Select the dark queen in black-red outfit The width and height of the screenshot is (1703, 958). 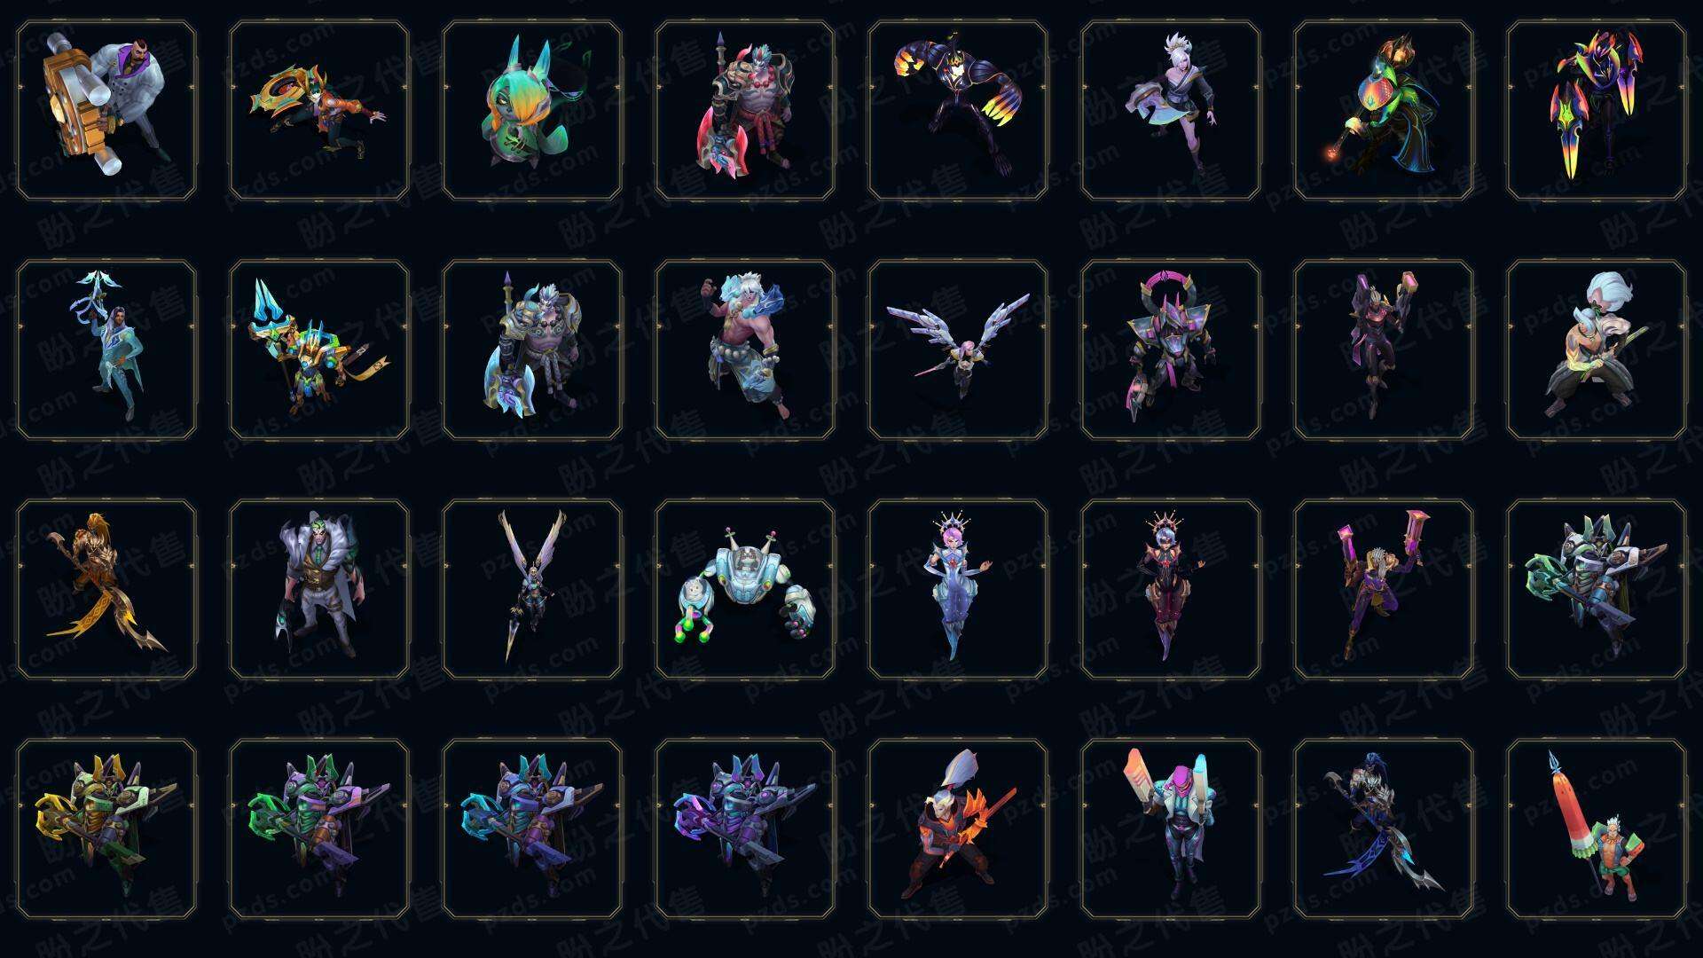pos(1171,589)
